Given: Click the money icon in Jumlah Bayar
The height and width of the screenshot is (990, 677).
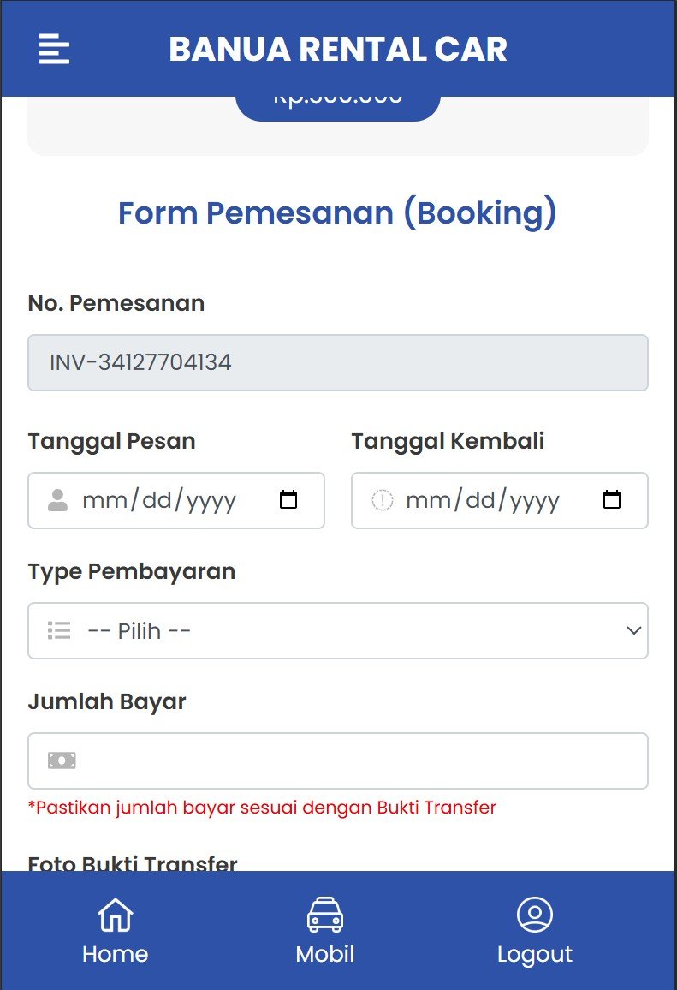Looking at the screenshot, I should [x=62, y=760].
